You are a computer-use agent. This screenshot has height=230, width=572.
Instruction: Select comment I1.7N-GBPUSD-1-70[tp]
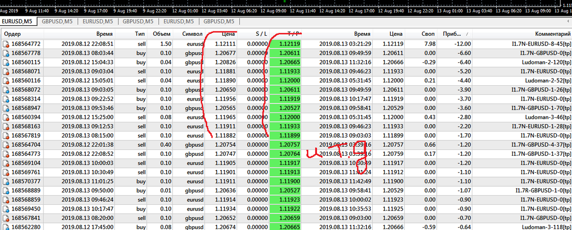coord(541,108)
